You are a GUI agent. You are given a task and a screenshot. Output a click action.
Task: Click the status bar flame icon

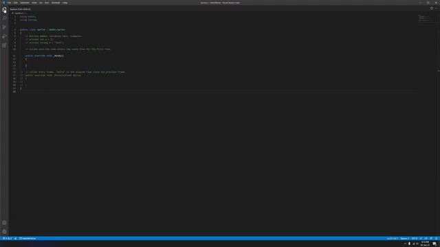(15, 239)
